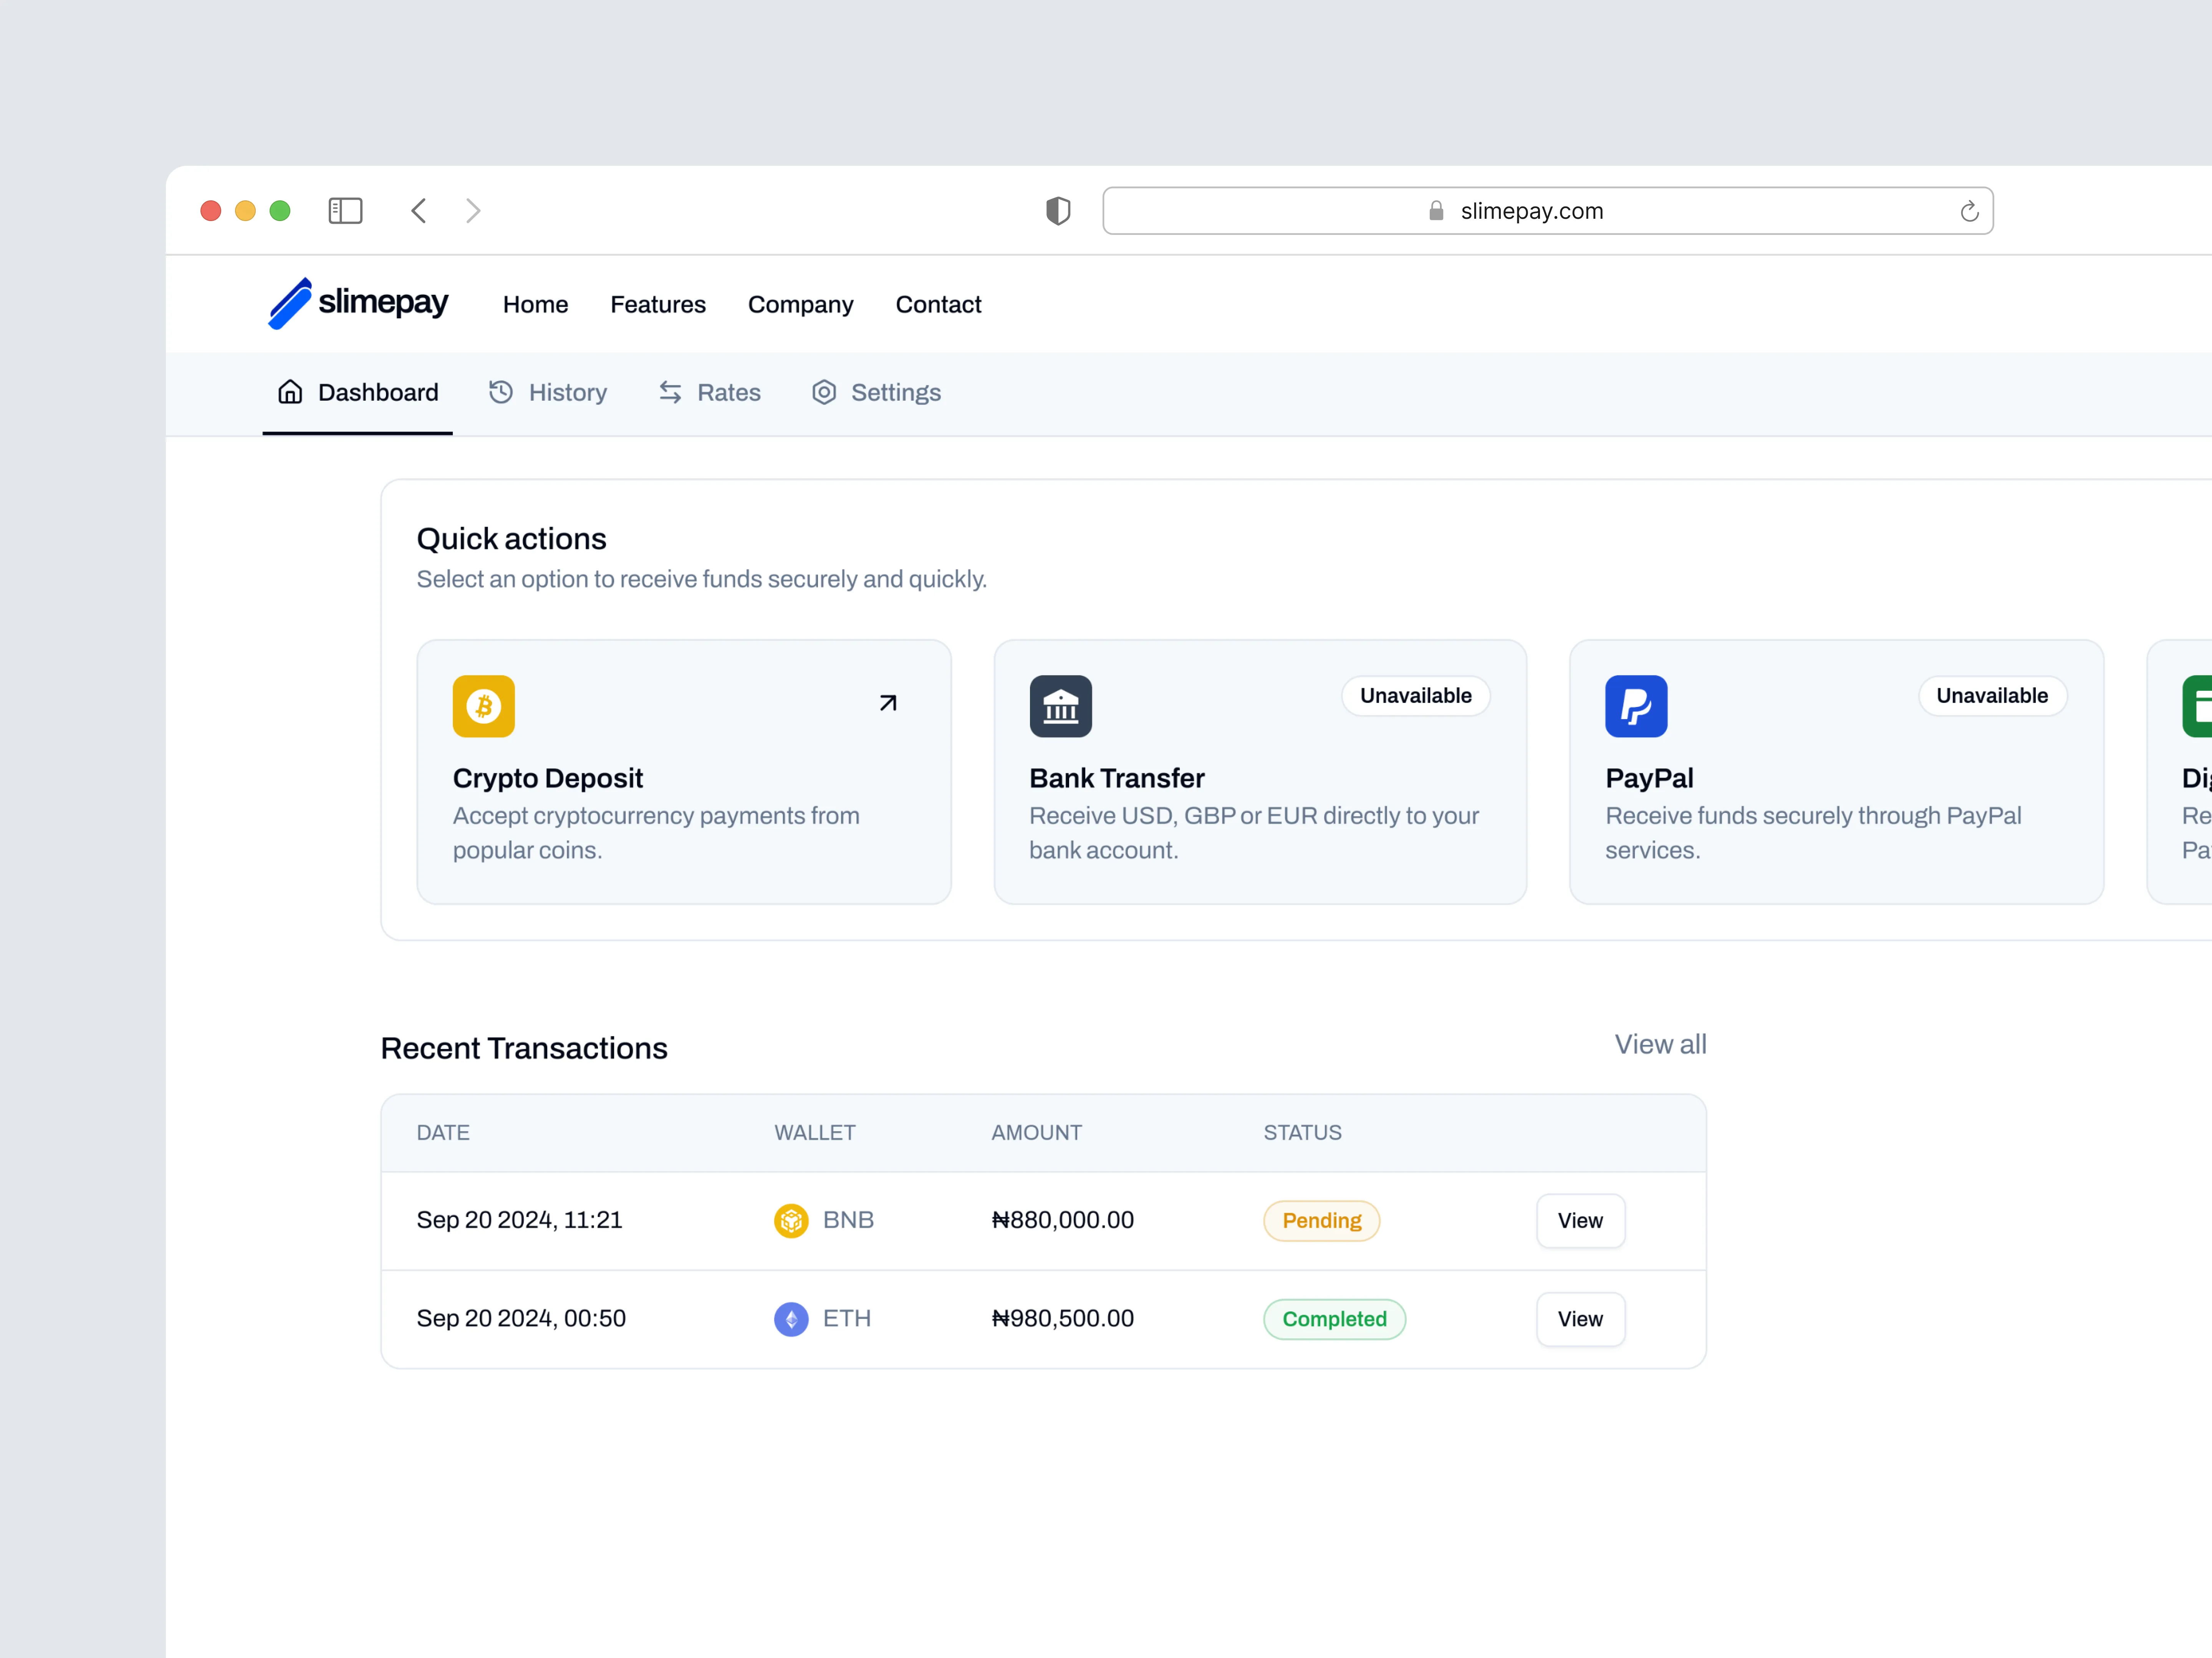Viewport: 2212px width, 1658px height.
Task: Click the house icon beside Dashboard
Action: pyautogui.click(x=290, y=392)
